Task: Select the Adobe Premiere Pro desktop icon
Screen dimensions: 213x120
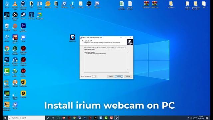Action: coord(23,28)
